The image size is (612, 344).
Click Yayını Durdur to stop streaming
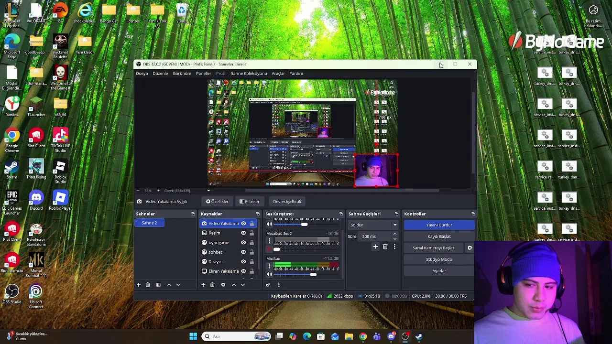439,225
